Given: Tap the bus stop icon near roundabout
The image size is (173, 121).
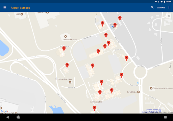Looking at the screenshot, I should (138, 83).
